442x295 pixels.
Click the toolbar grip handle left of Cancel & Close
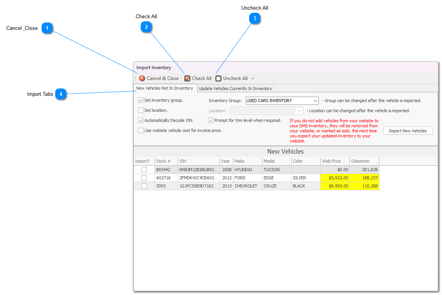(x=135, y=78)
